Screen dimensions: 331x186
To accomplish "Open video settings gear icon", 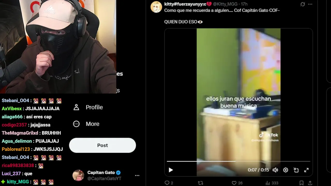I will (x=285, y=170).
